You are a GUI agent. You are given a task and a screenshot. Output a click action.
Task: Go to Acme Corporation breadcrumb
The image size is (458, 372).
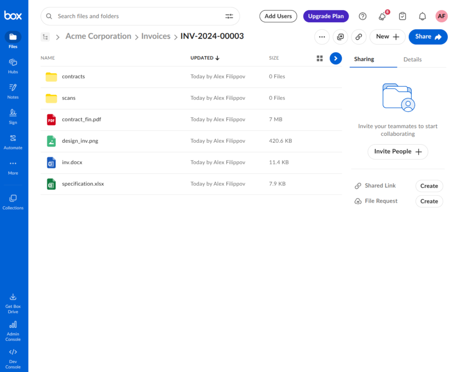[x=98, y=36]
